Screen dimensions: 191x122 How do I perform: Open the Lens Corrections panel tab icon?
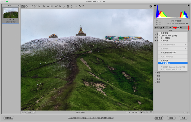(170, 28)
